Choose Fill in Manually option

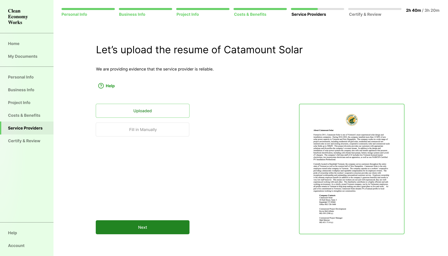(x=142, y=129)
